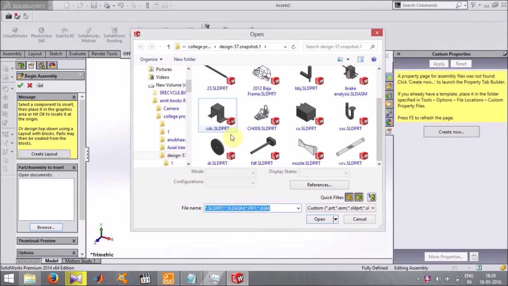Open the Appearances and Scenes sphere icon

pyautogui.click(x=389, y=122)
